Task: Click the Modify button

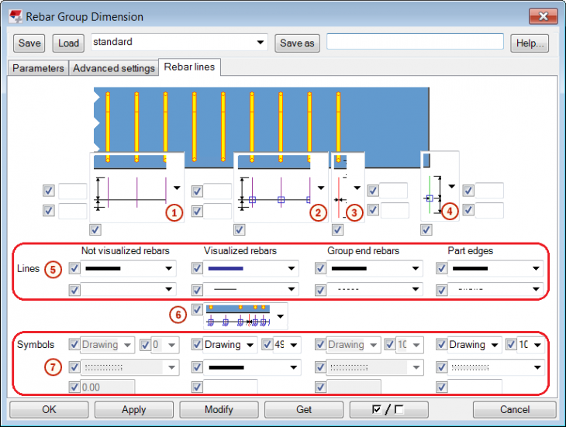Action: click(x=218, y=409)
